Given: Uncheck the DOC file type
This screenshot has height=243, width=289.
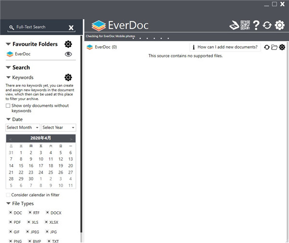Looking at the screenshot, I should point(11,212).
